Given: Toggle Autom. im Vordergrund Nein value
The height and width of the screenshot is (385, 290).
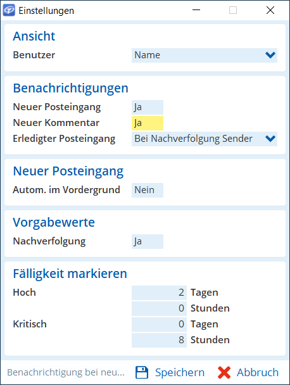Looking at the screenshot, I should [148, 190].
